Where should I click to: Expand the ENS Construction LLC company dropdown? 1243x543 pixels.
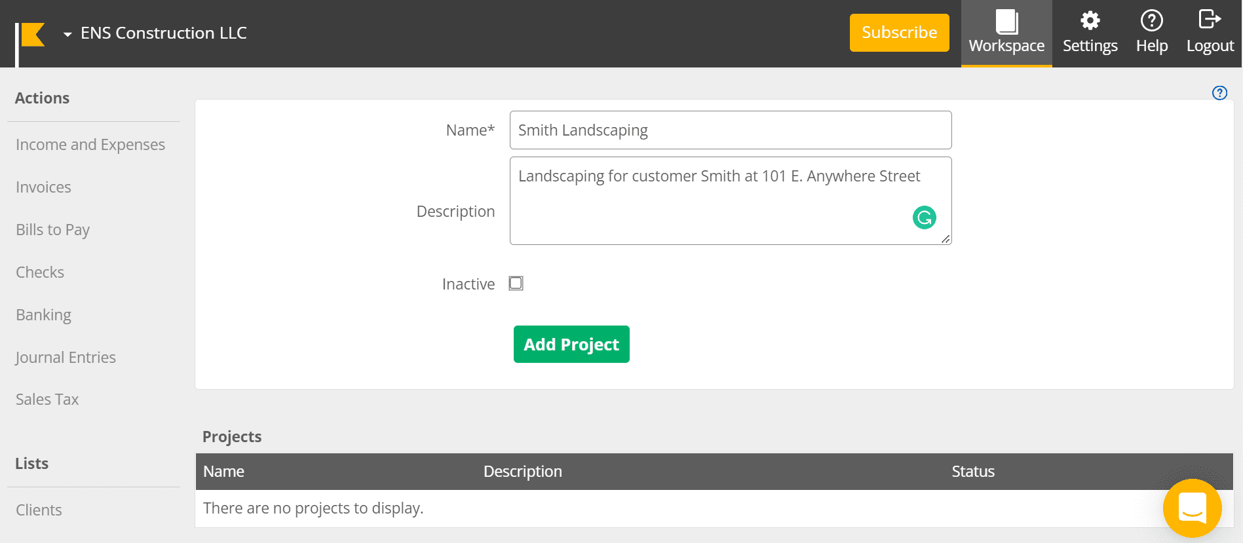[x=155, y=33]
